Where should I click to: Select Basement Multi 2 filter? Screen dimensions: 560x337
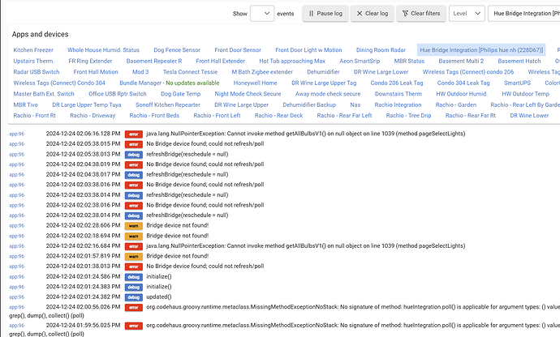click(461, 62)
